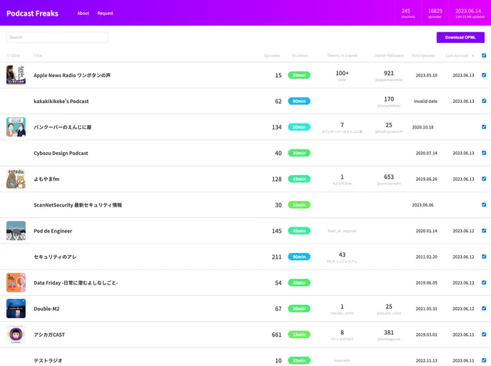This screenshot has width=491, height=366.
Task: Sort by Twitter followers column header
Action: 389,56
